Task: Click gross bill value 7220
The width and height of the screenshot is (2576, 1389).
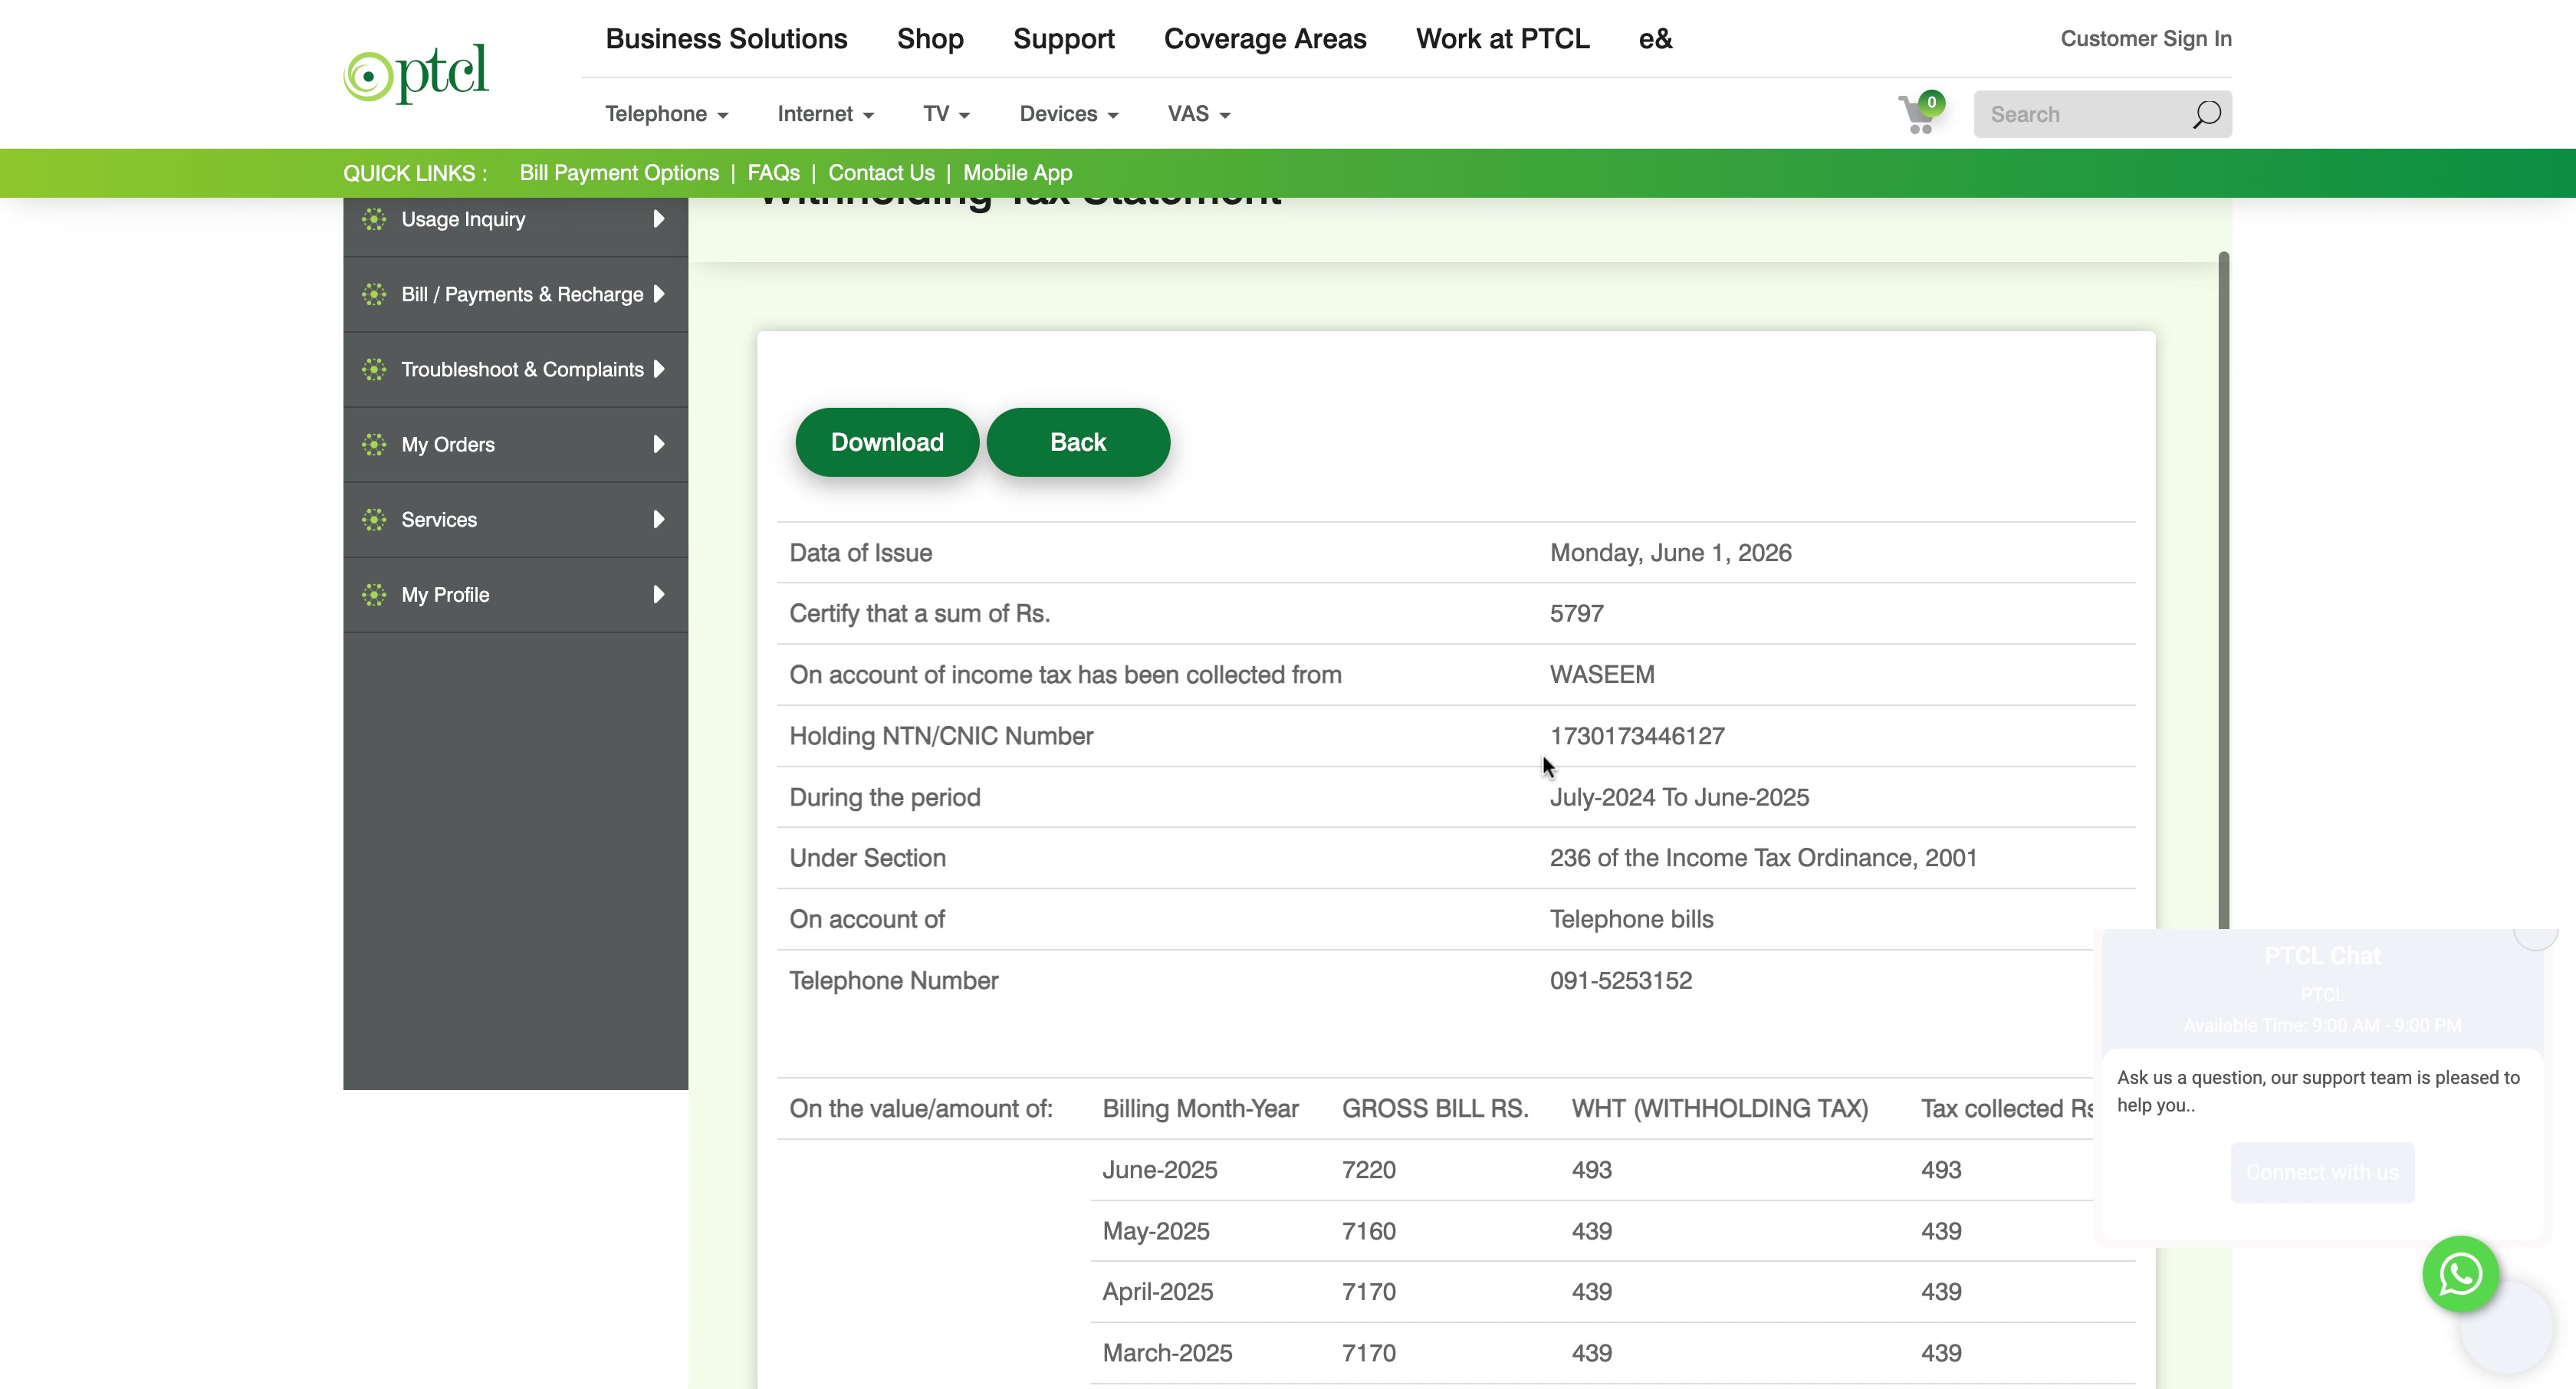Action: click(1368, 1170)
